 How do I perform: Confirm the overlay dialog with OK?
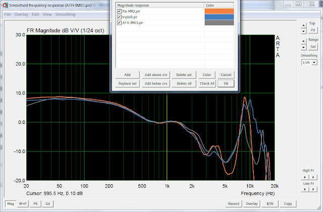(x=226, y=84)
